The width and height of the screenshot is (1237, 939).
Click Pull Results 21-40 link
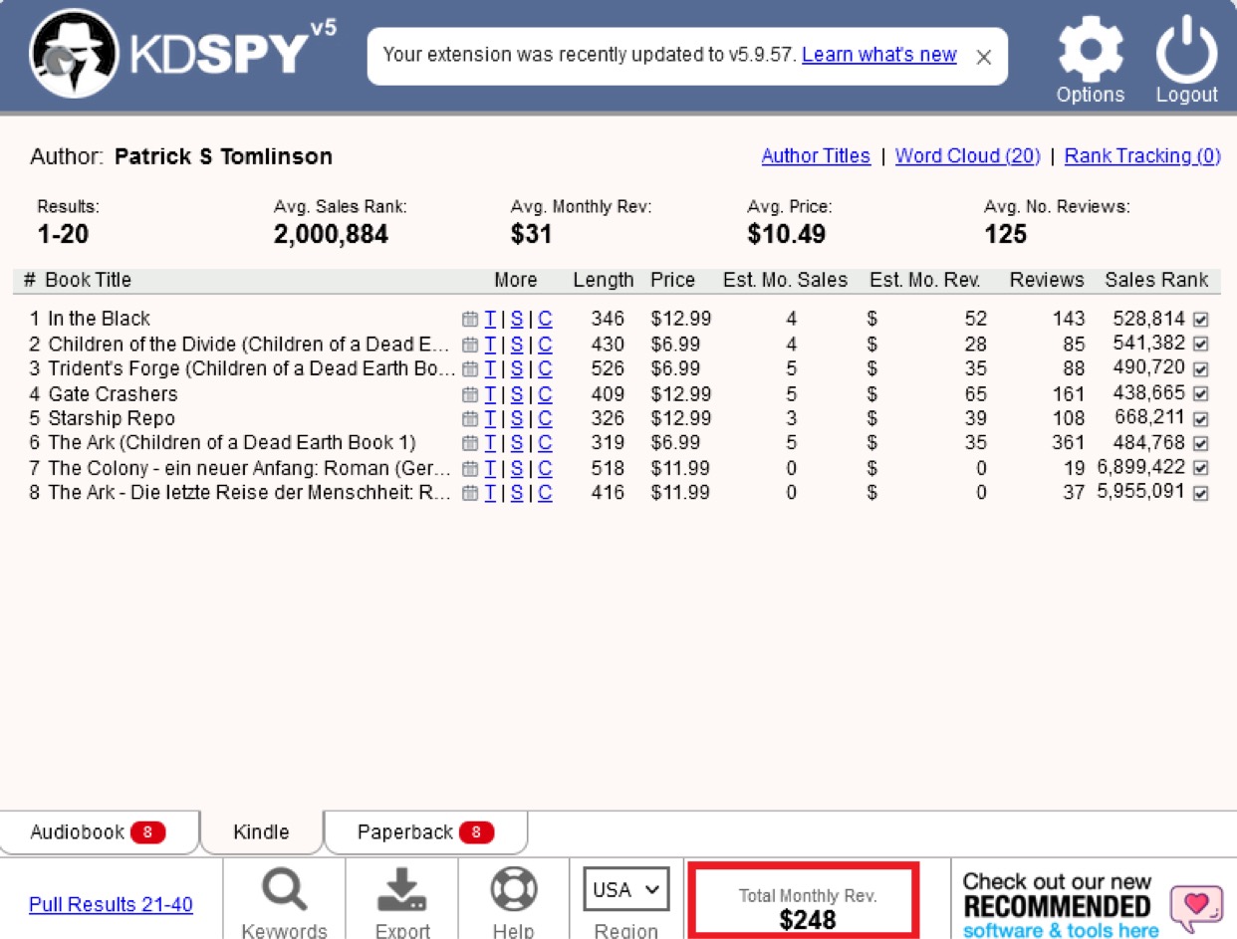(x=111, y=905)
